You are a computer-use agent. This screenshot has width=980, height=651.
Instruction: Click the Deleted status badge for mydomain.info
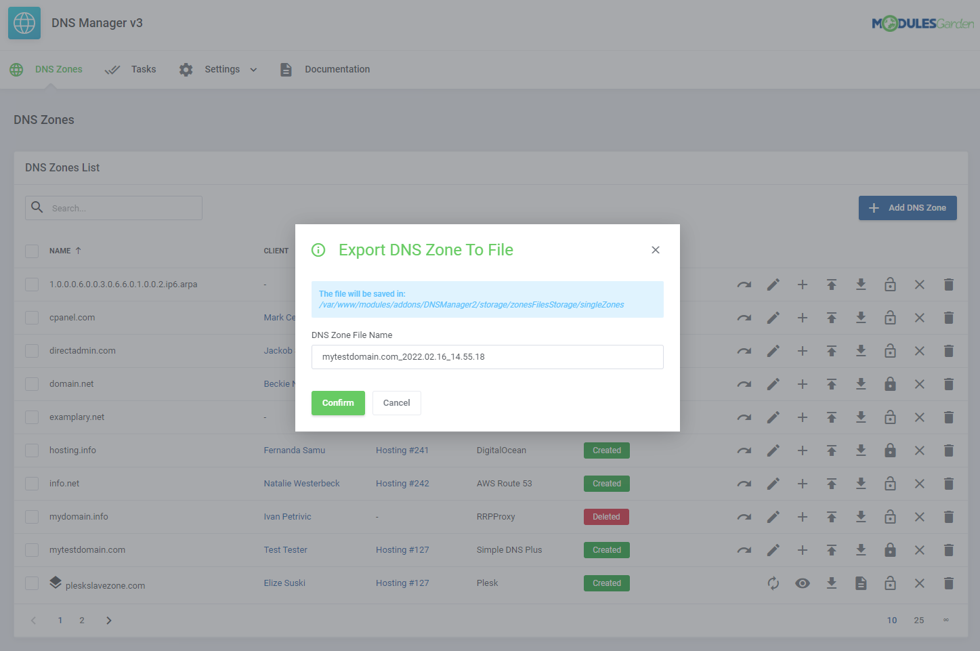(606, 517)
